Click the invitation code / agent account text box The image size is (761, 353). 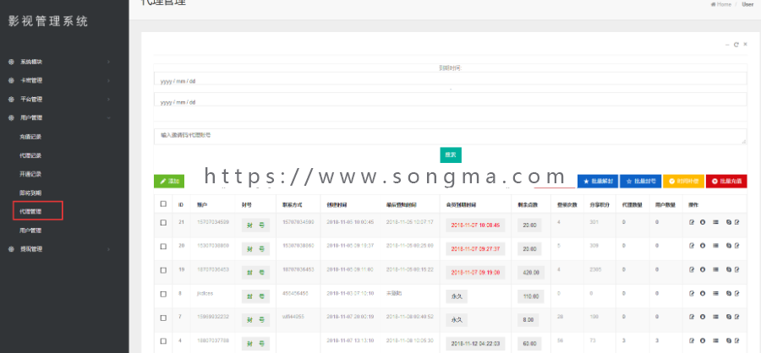point(451,136)
